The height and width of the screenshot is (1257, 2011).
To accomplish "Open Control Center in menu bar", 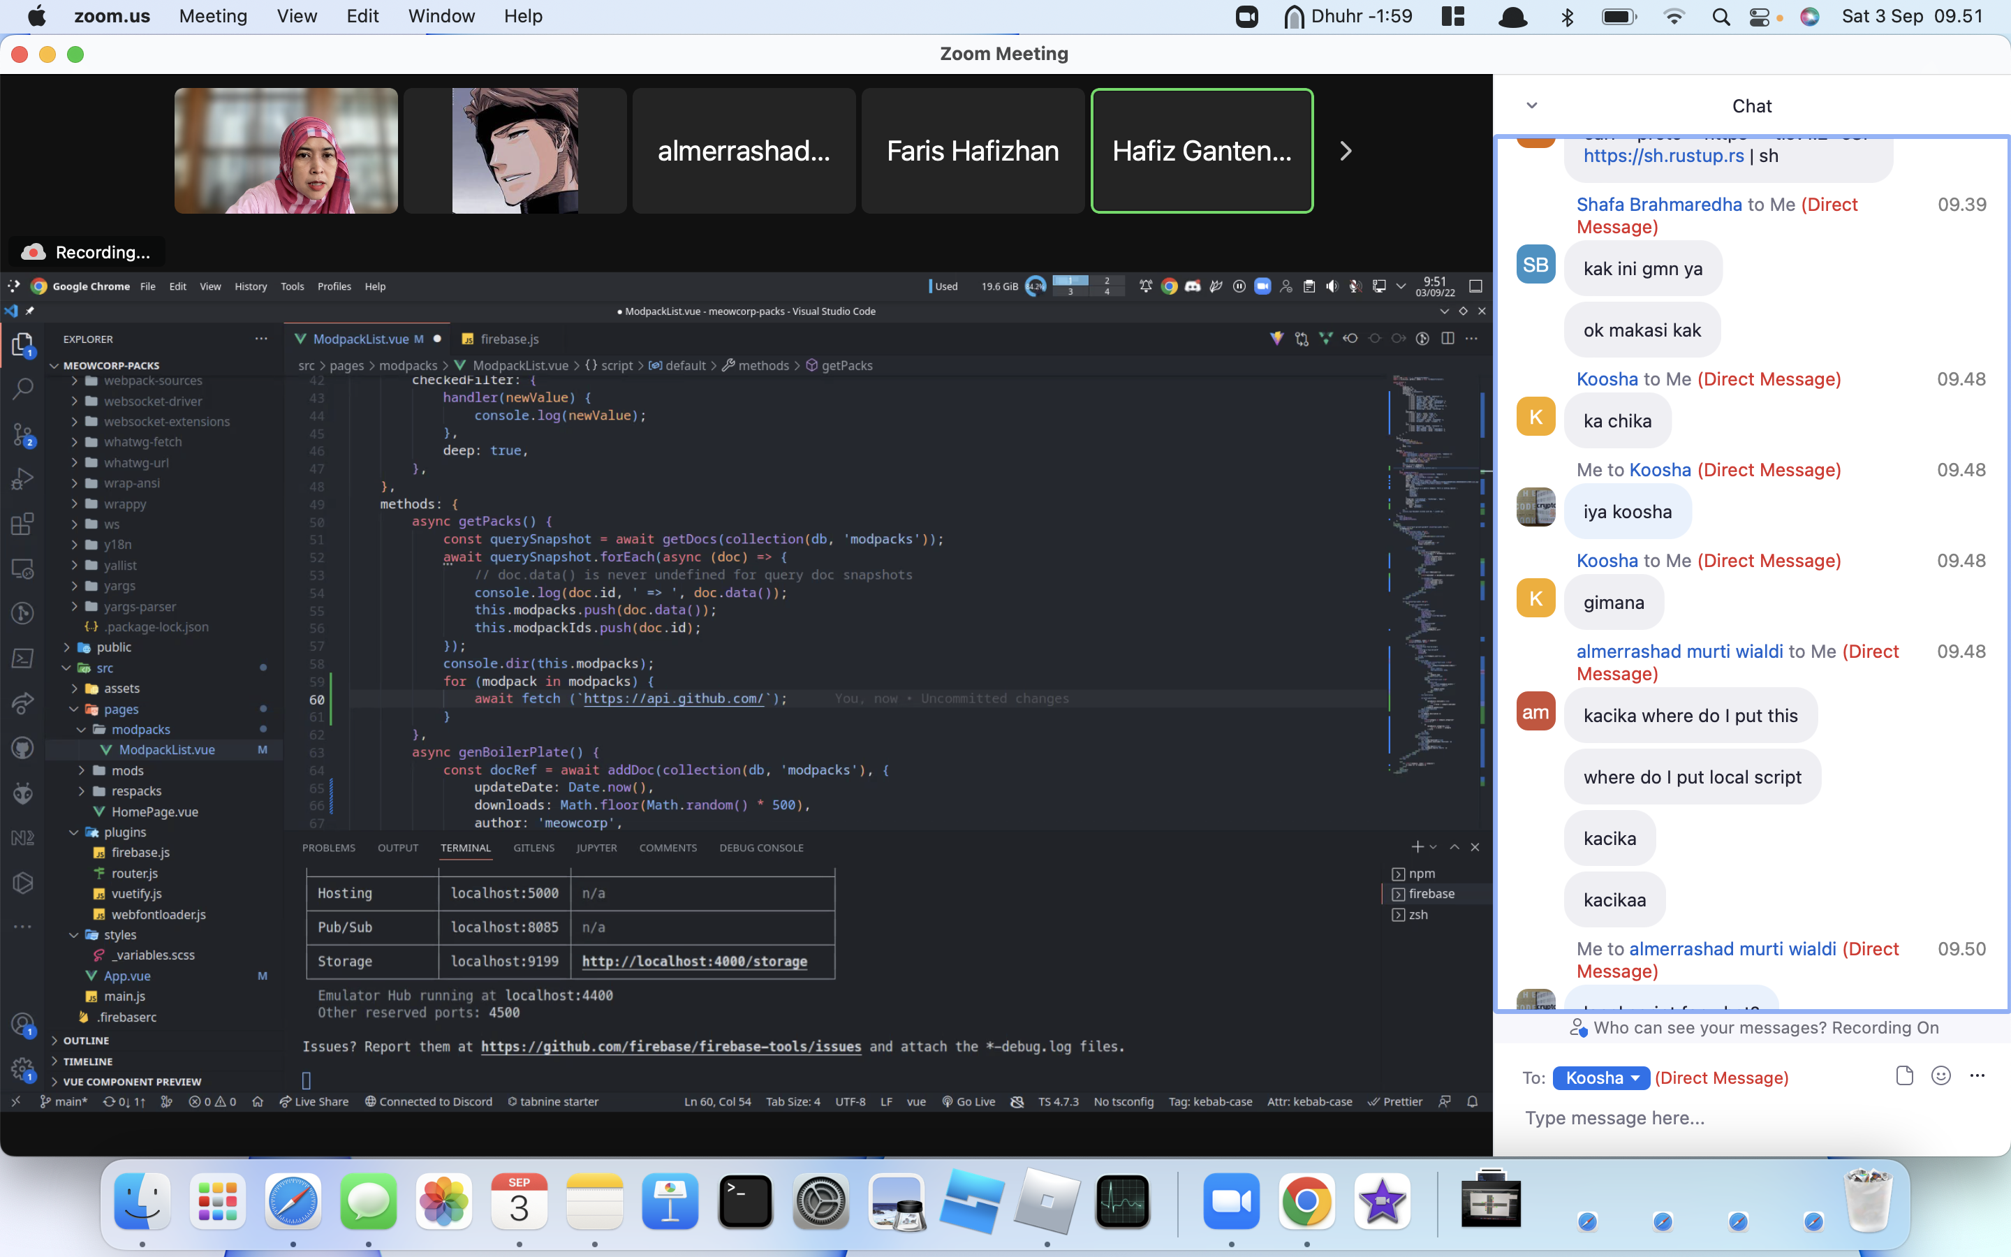I will tap(1759, 17).
